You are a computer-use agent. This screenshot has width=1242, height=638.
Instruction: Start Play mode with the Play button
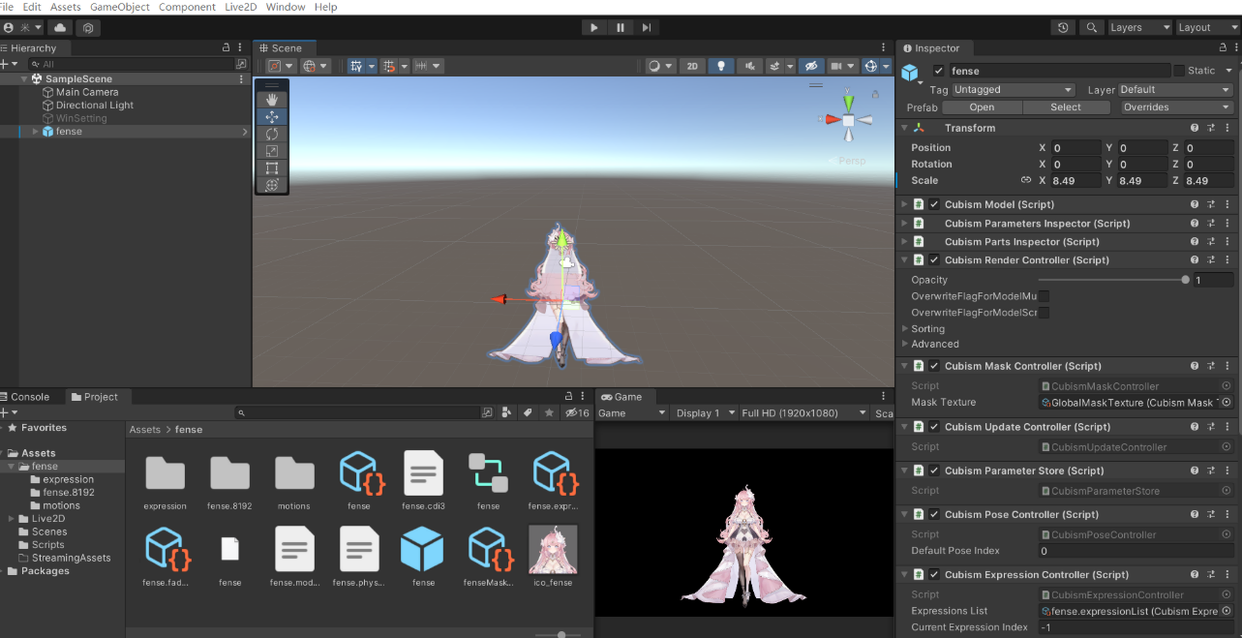594,28
